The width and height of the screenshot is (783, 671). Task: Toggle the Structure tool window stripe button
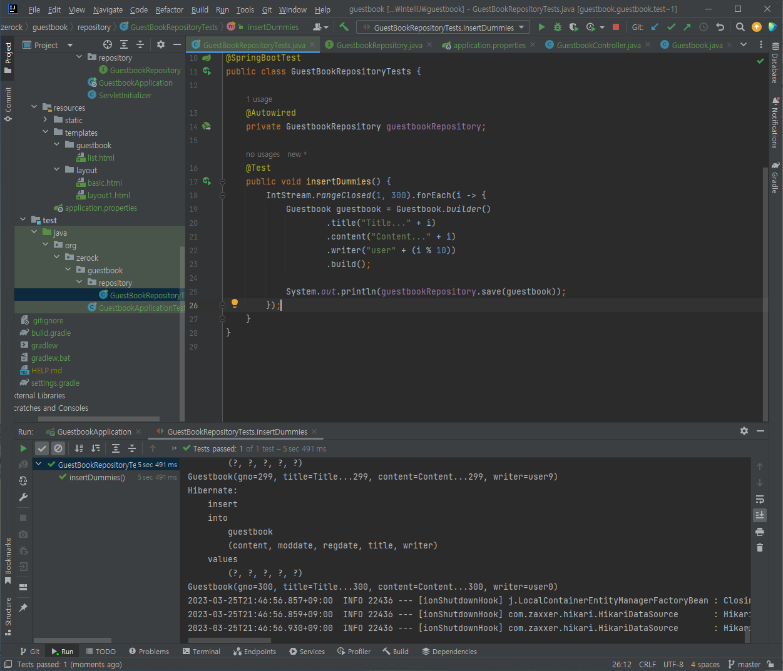8,617
